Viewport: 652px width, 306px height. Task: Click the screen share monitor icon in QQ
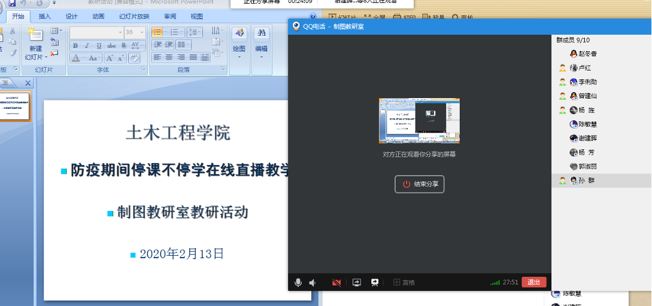357,282
